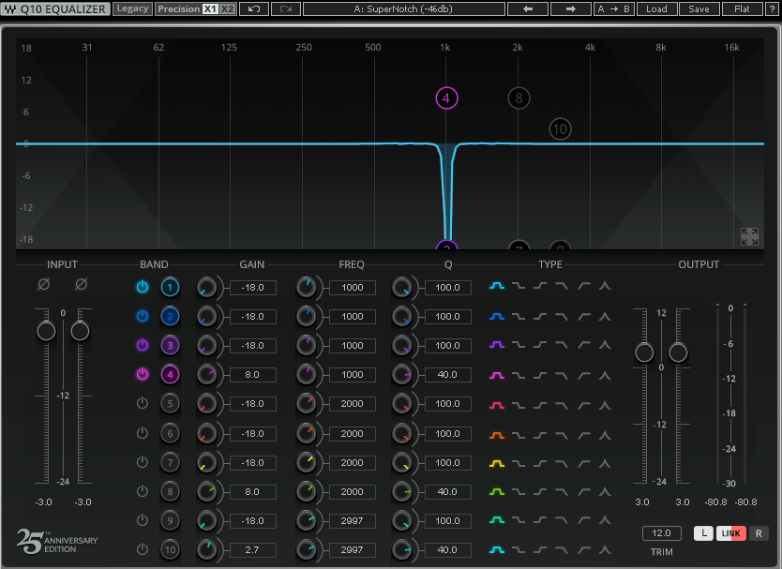This screenshot has width=782, height=569.
Task: Click the Load button
Action: pyautogui.click(x=656, y=9)
